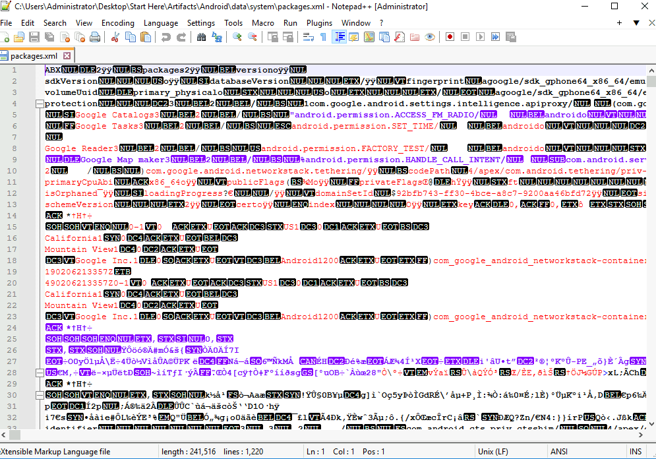Open the Macro menu
656x459 pixels.
(263, 23)
